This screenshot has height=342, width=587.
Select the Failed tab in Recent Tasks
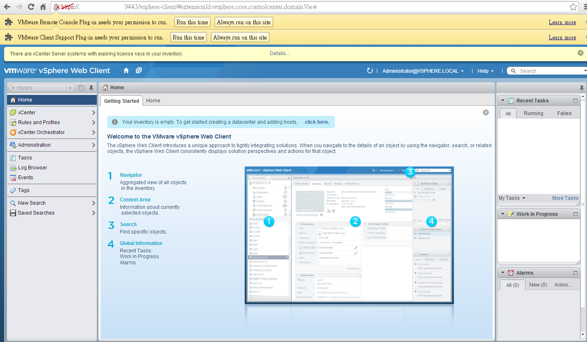point(564,113)
